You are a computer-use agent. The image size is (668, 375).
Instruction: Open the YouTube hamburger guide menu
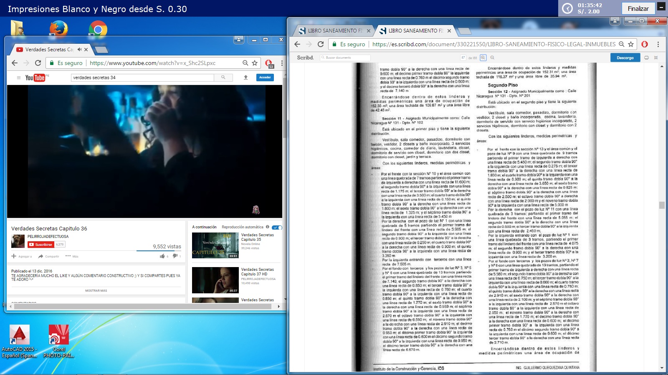[18, 77]
